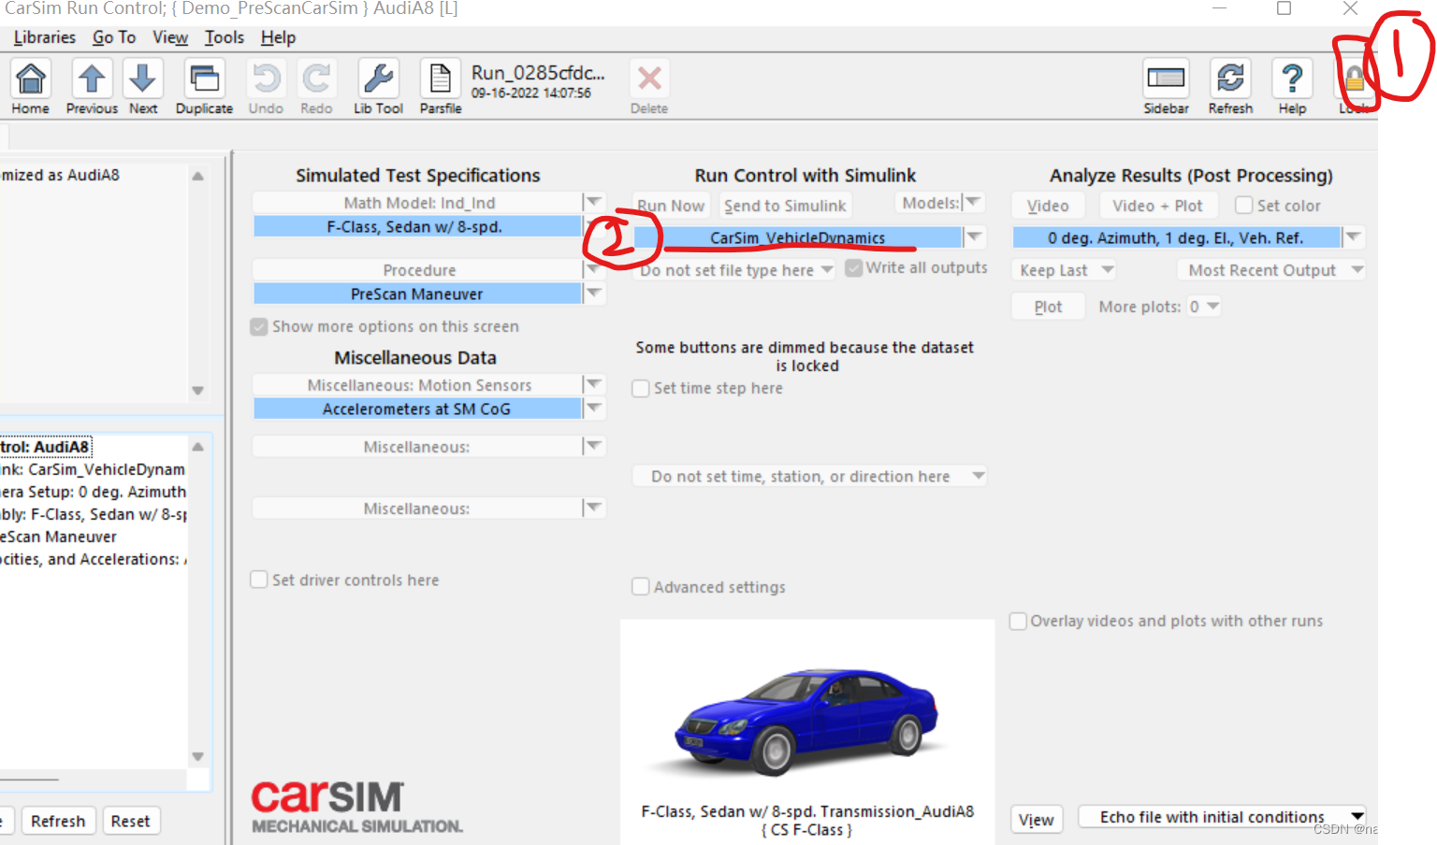Select 0 deg. Azimuth, 1 deg. El. link

pyautogui.click(x=1176, y=237)
